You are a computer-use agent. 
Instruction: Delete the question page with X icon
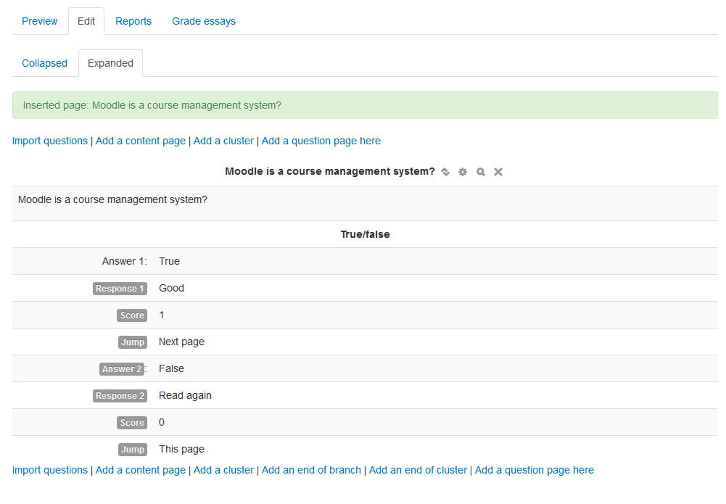click(x=498, y=172)
